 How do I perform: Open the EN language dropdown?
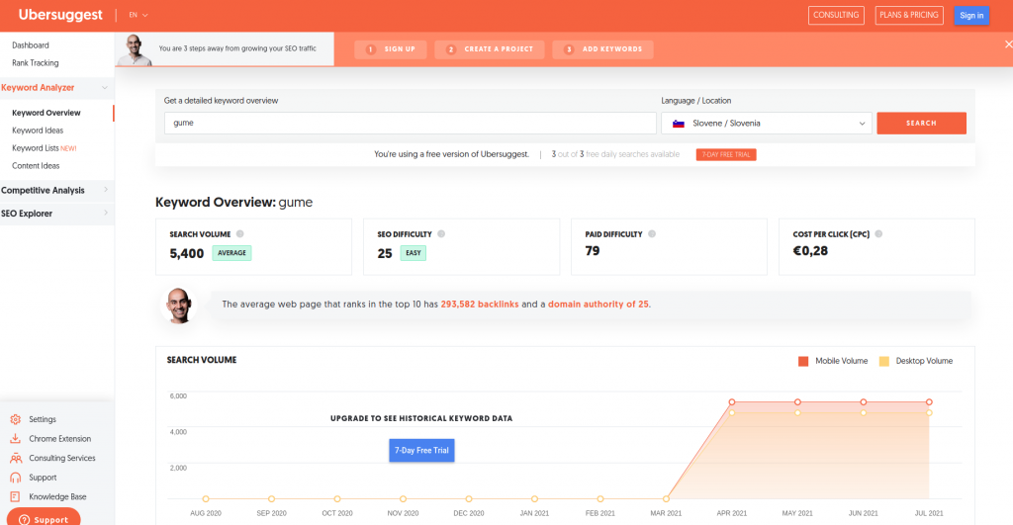[x=138, y=15]
